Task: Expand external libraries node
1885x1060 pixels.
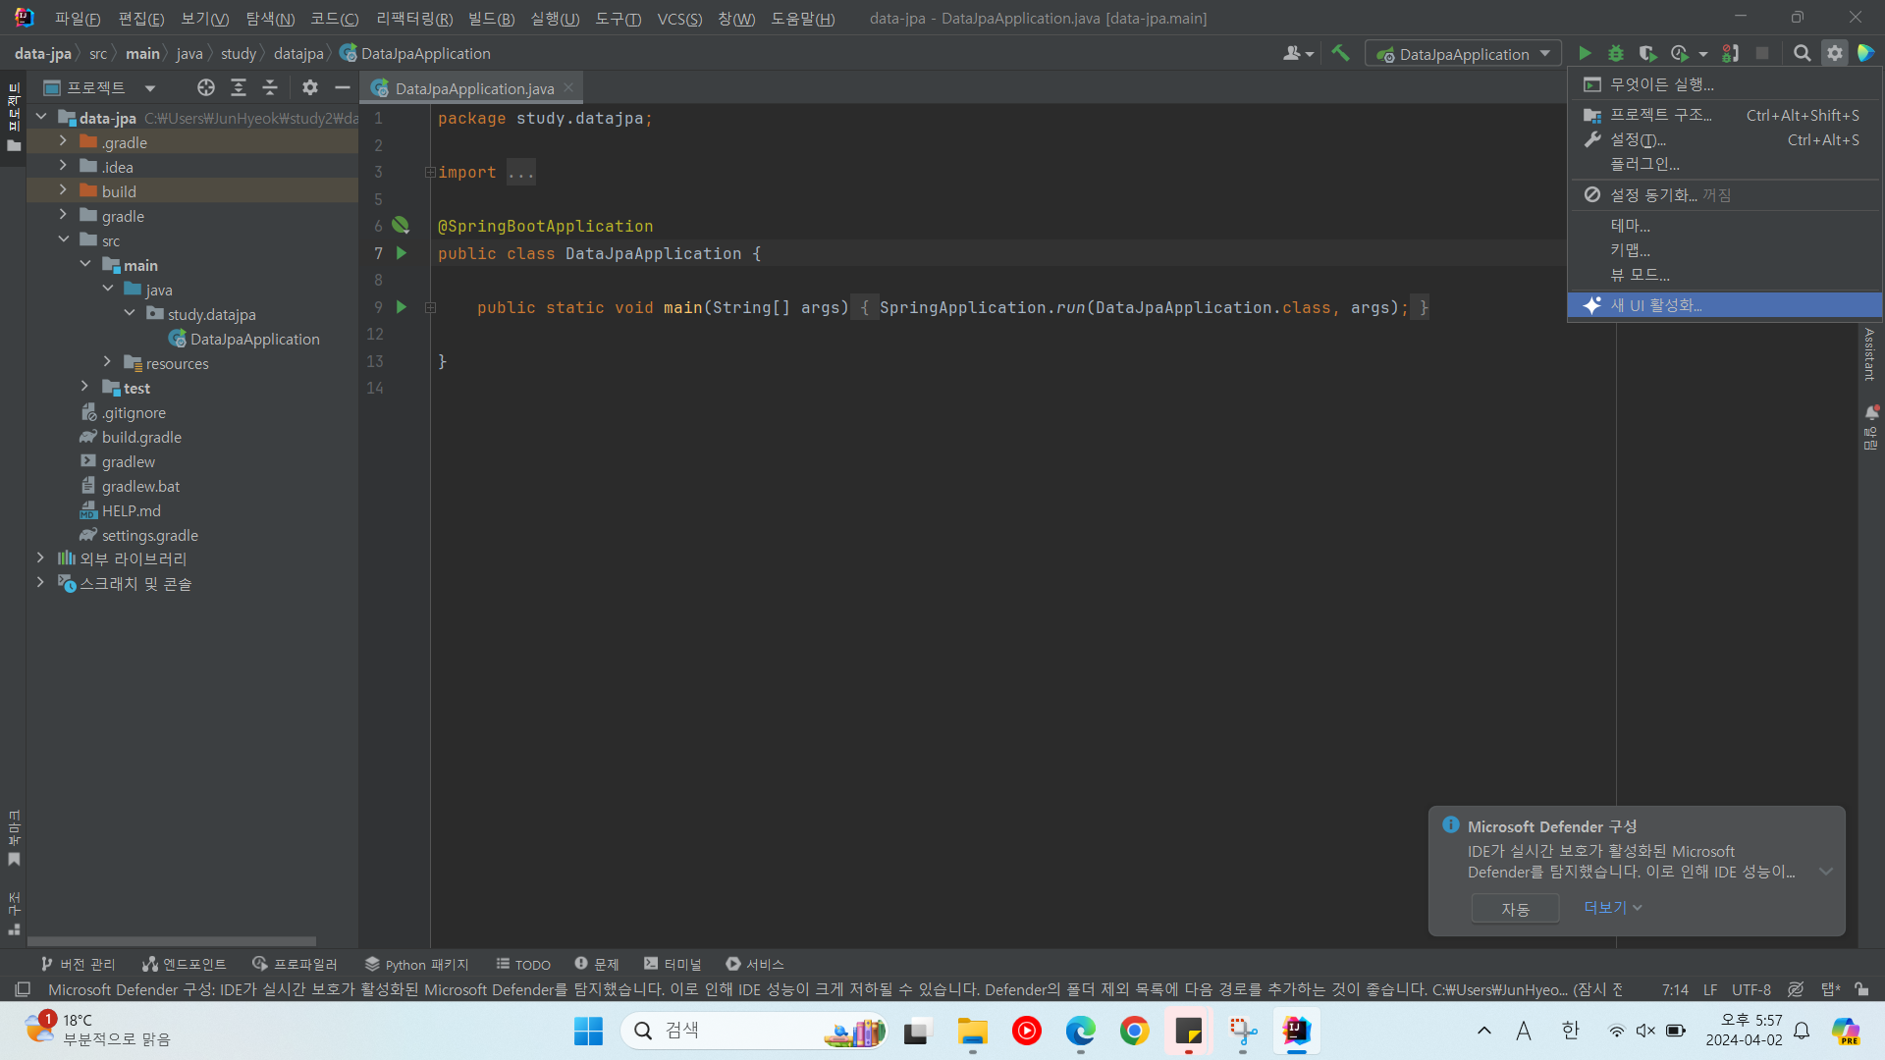Action: point(40,558)
